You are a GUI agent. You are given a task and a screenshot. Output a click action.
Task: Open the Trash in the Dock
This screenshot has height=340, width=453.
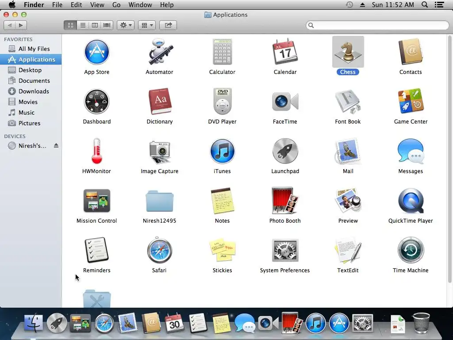tap(421, 323)
